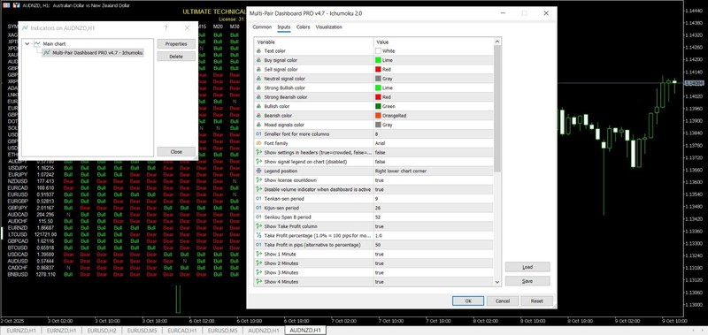This screenshot has height=335, width=708.
Task: Switch to the Inputs tab
Action: 283,27
